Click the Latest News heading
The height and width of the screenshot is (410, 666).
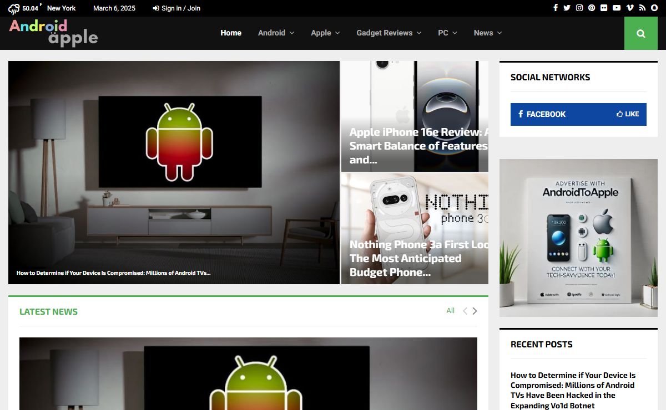(x=48, y=311)
